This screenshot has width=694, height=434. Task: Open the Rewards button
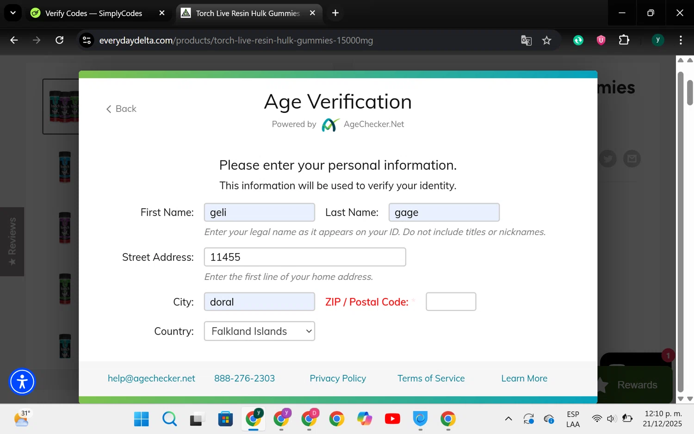636,384
